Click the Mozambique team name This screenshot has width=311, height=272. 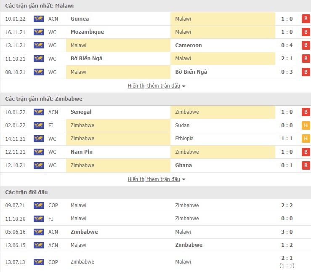pos(87,32)
